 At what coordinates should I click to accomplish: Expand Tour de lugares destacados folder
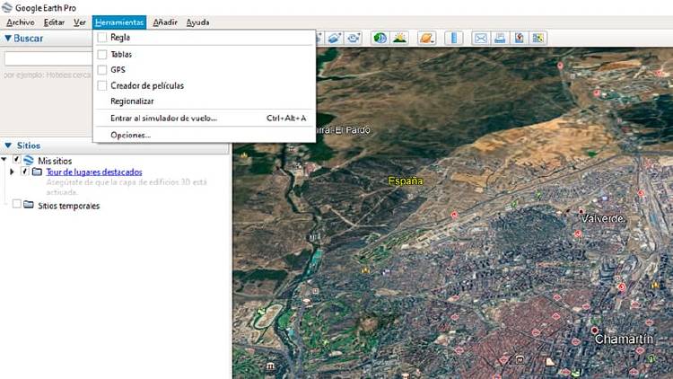(x=12, y=172)
